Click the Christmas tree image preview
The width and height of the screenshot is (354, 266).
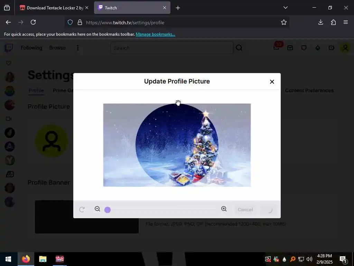pyautogui.click(x=177, y=145)
